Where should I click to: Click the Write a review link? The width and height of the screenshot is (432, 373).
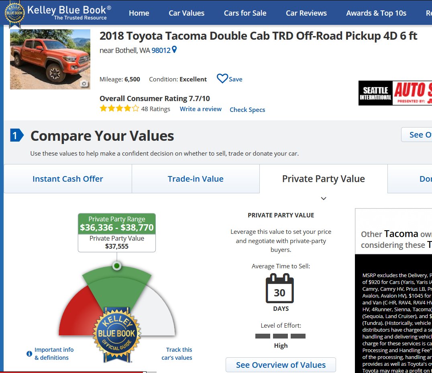pos(201,109)
